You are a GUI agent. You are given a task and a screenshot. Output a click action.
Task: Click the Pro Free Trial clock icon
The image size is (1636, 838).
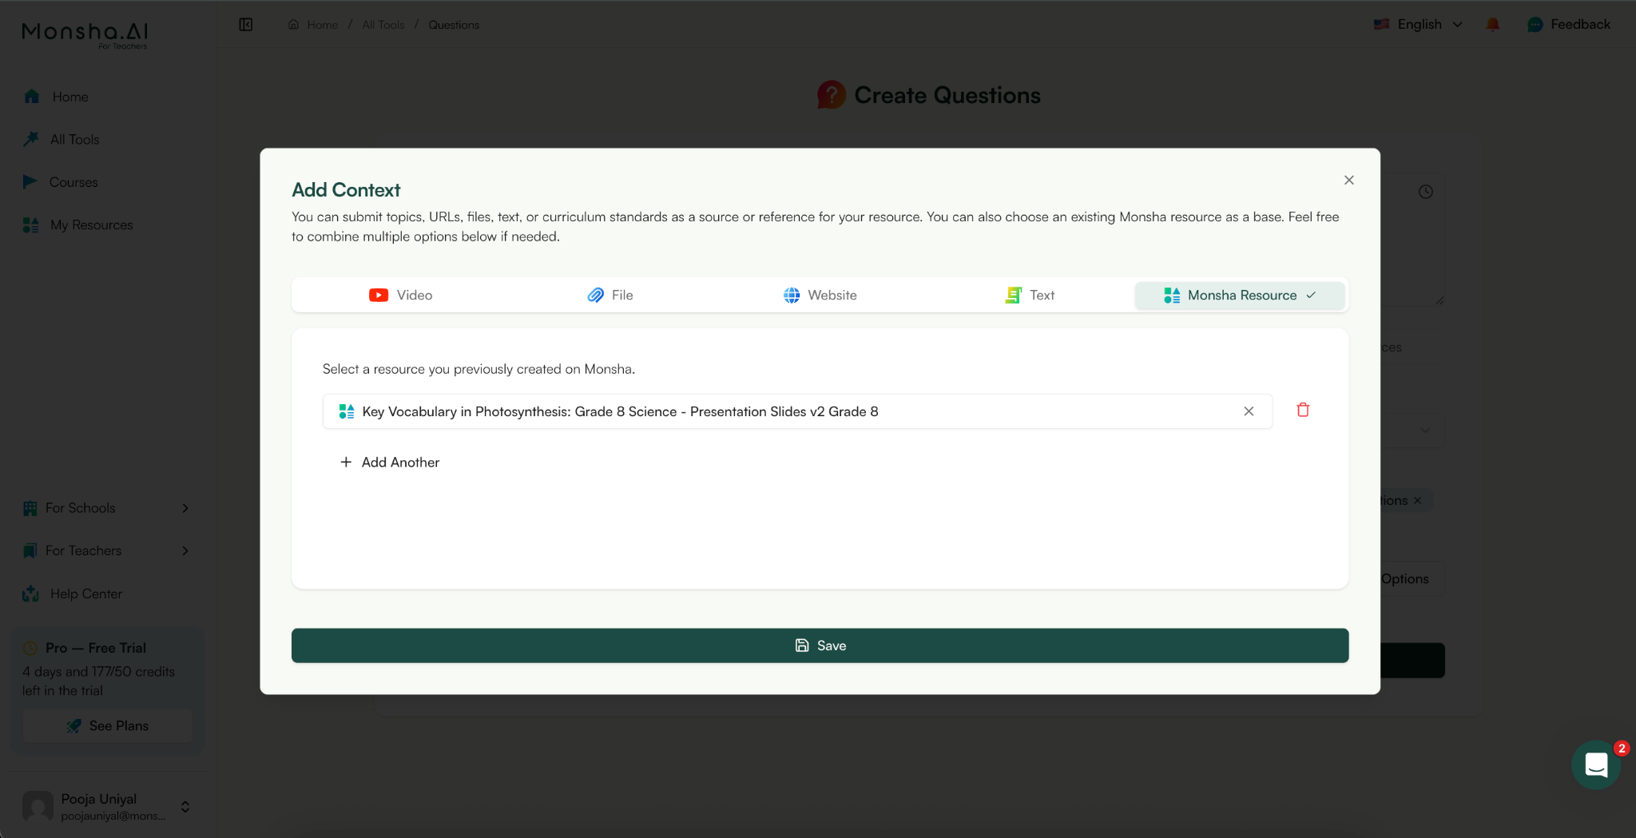click(30, 648)
